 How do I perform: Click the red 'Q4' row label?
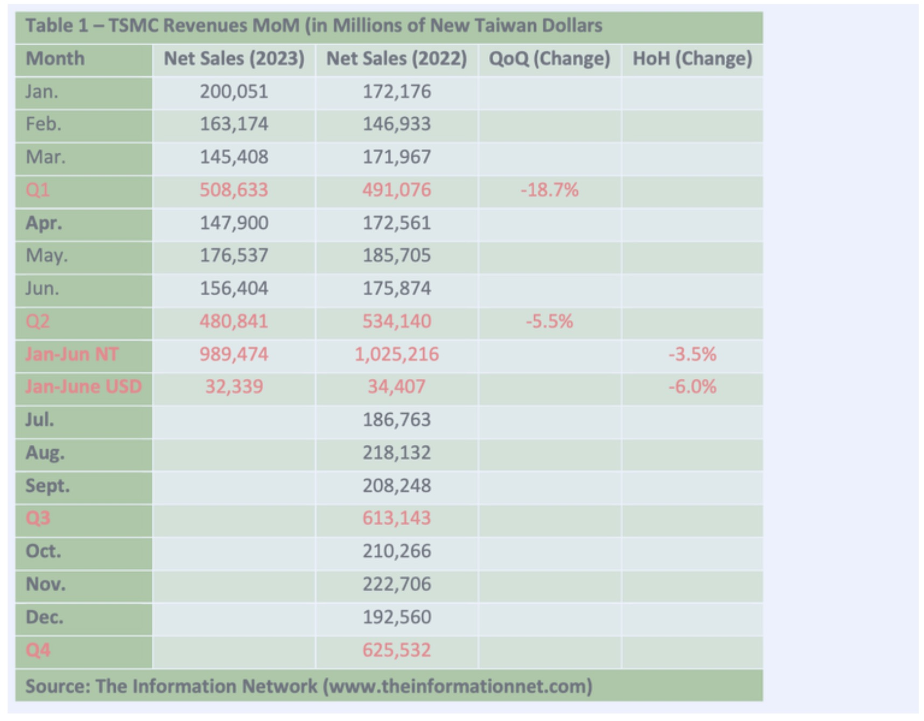click(38, 650)
